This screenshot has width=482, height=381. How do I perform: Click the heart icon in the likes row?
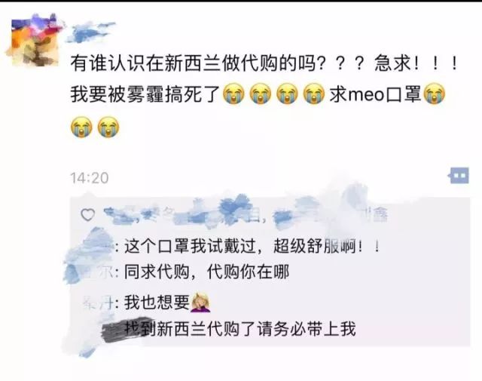(x=87, y=215)
